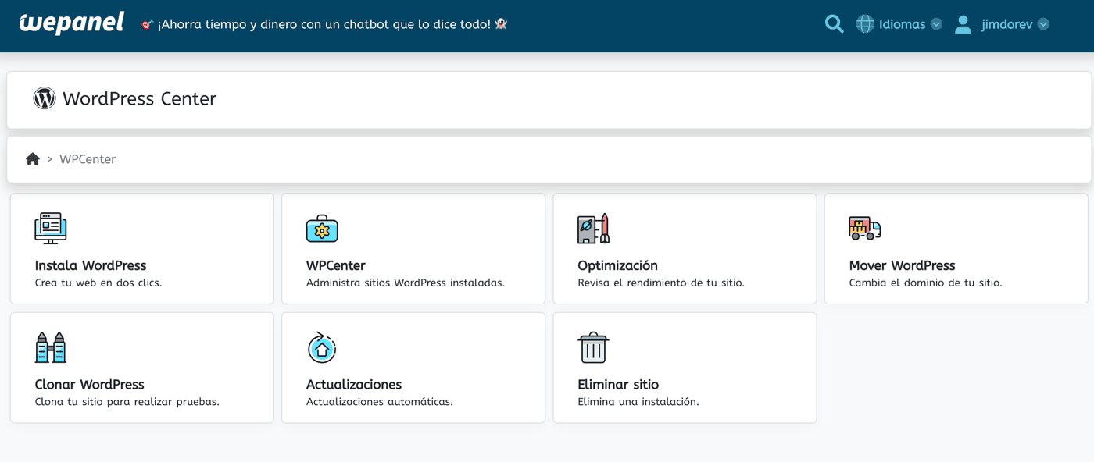Open the chatbot promo announcement text
1094x462 pixels.
coord(324,24)
